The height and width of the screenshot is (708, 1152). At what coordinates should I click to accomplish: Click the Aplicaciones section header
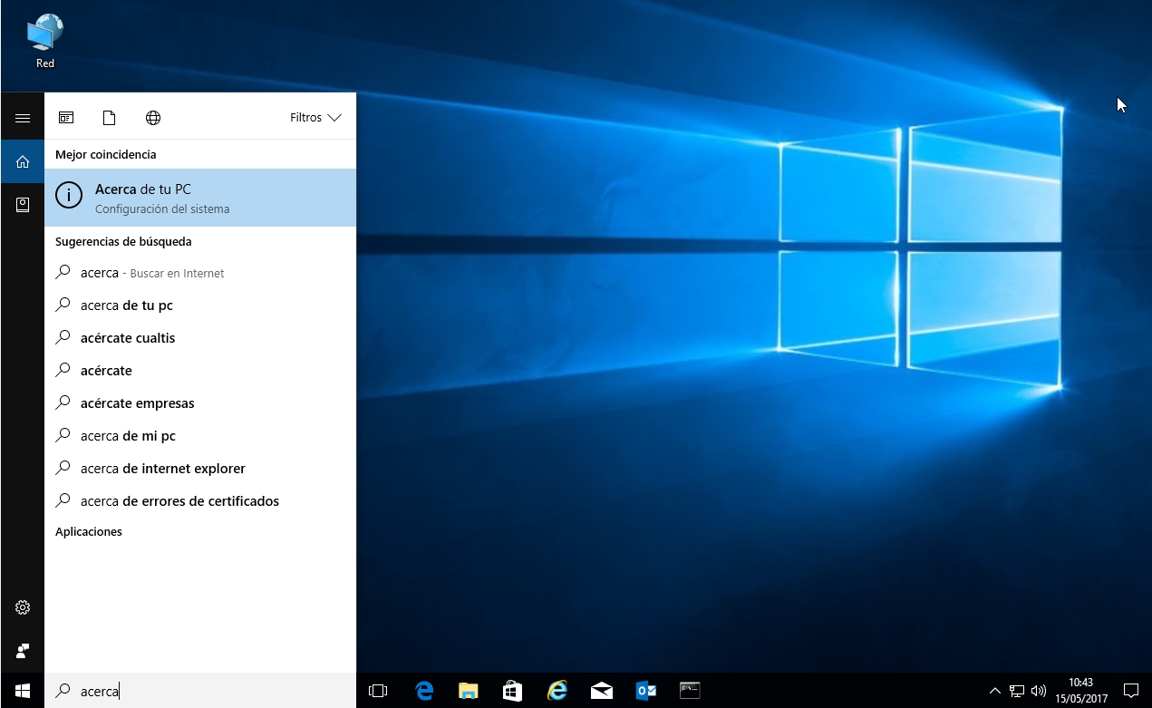(x=89, y=532)
